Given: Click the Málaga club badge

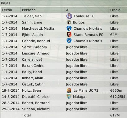Looking at the screenshot, I should pyautogui.click(x=69, y=97).
